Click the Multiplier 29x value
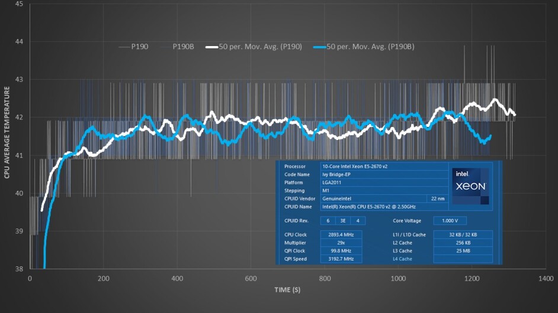 tap(336, 243)
